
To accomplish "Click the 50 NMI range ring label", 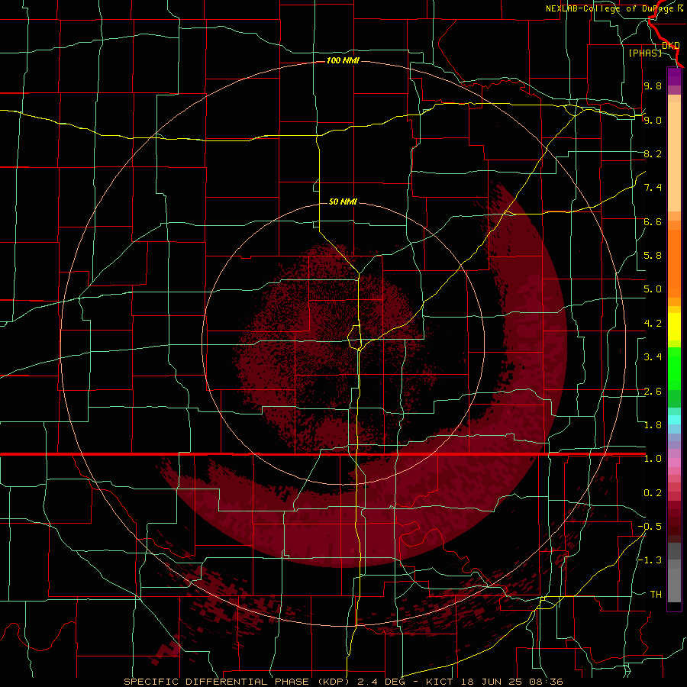I will (343, 202).
